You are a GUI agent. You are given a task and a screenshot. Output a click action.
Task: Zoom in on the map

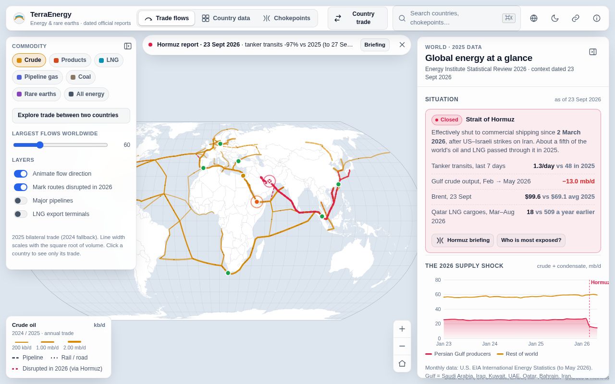click(x=402, y=329)
